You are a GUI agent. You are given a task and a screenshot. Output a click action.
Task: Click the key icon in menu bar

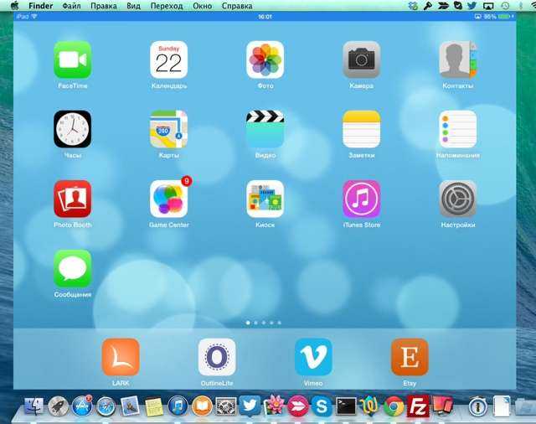pyautogui.click(x=427, y=6)
